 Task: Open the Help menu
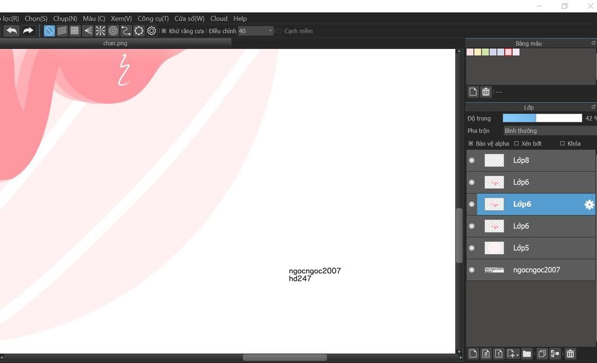pyautogui.click(x=240, y=18)
